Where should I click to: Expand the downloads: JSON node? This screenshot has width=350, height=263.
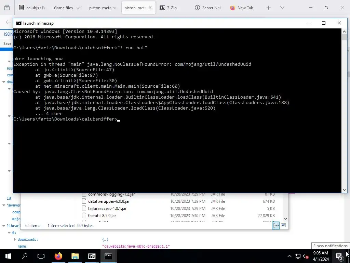click(15, 239)
